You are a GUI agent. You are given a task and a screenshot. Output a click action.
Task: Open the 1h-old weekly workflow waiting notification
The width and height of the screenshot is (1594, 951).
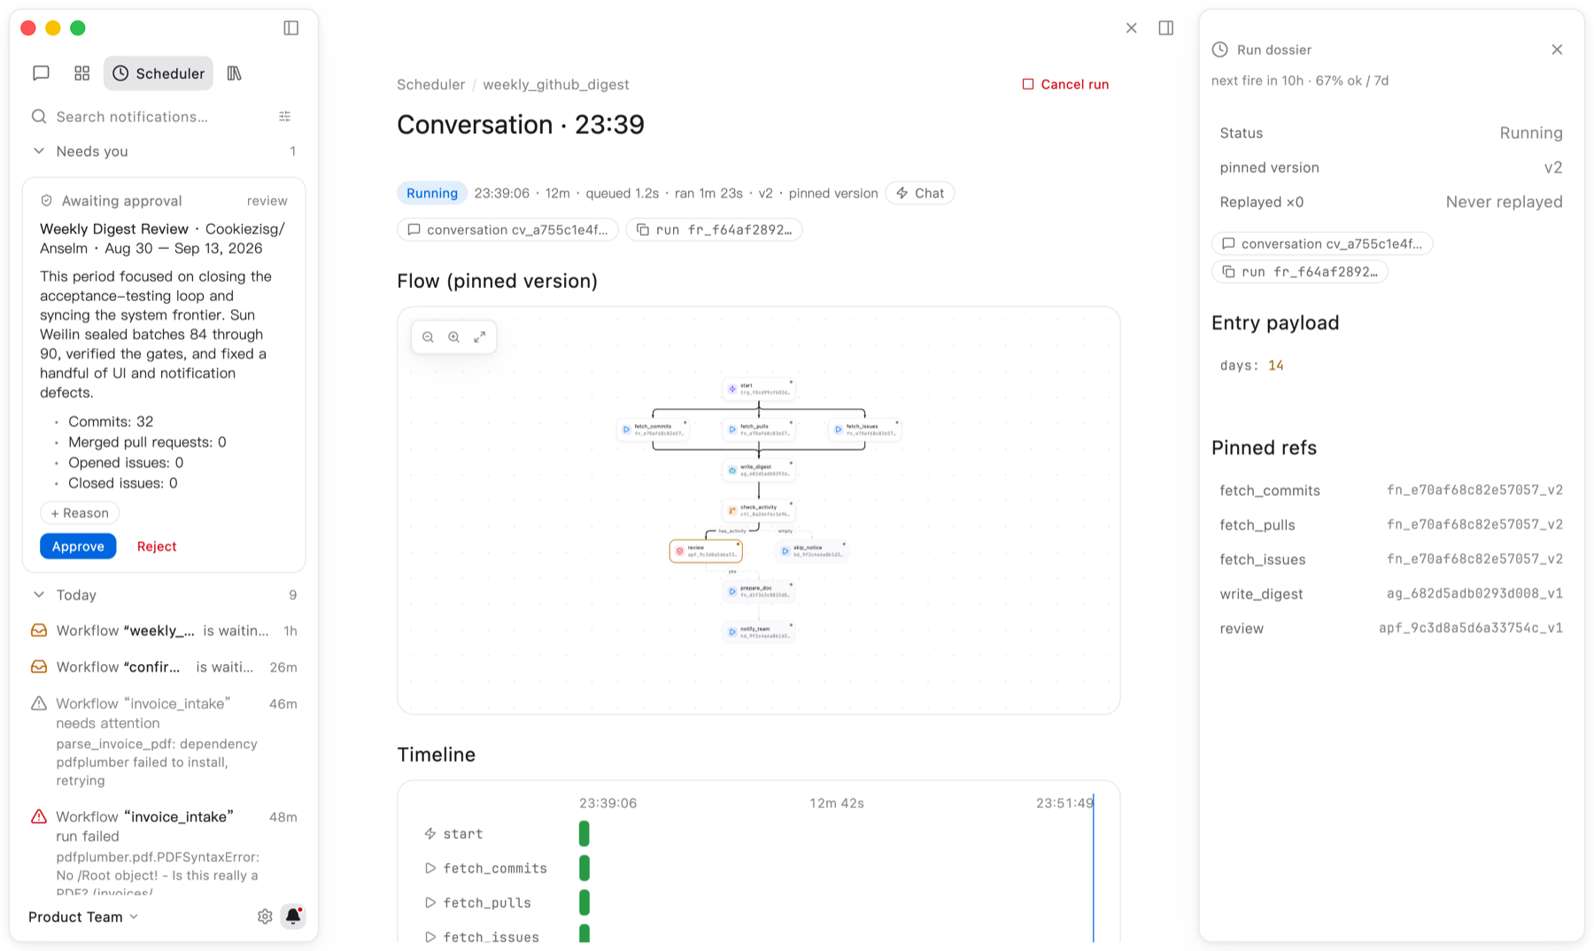pos(164,630)
